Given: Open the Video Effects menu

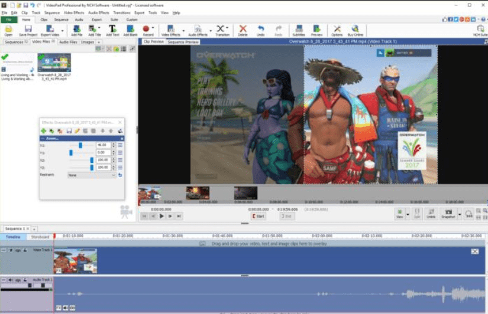Looking at the screenshot, I should (x=74, y=12).
